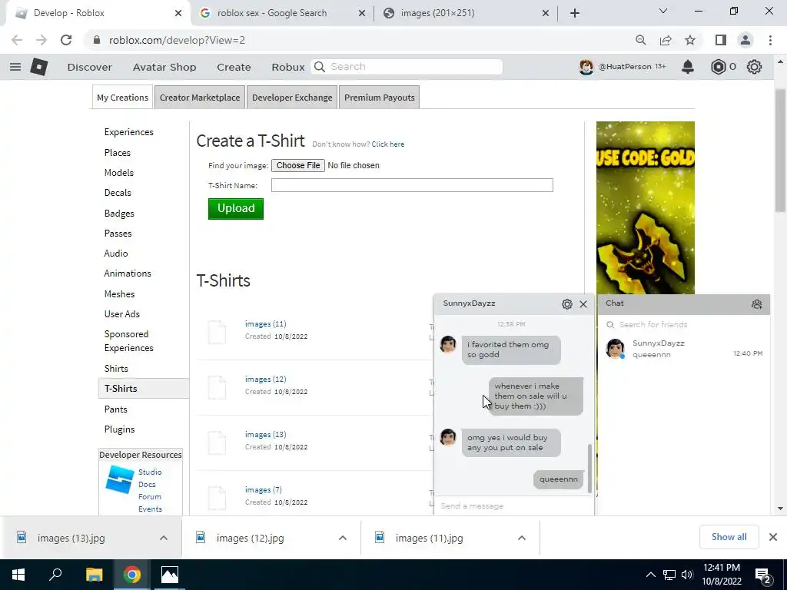Image resolution: width=787 pixels, height=590 pixels.
Task: Open the Roblox settings gear in header
Action: click(x=754, y=67)
